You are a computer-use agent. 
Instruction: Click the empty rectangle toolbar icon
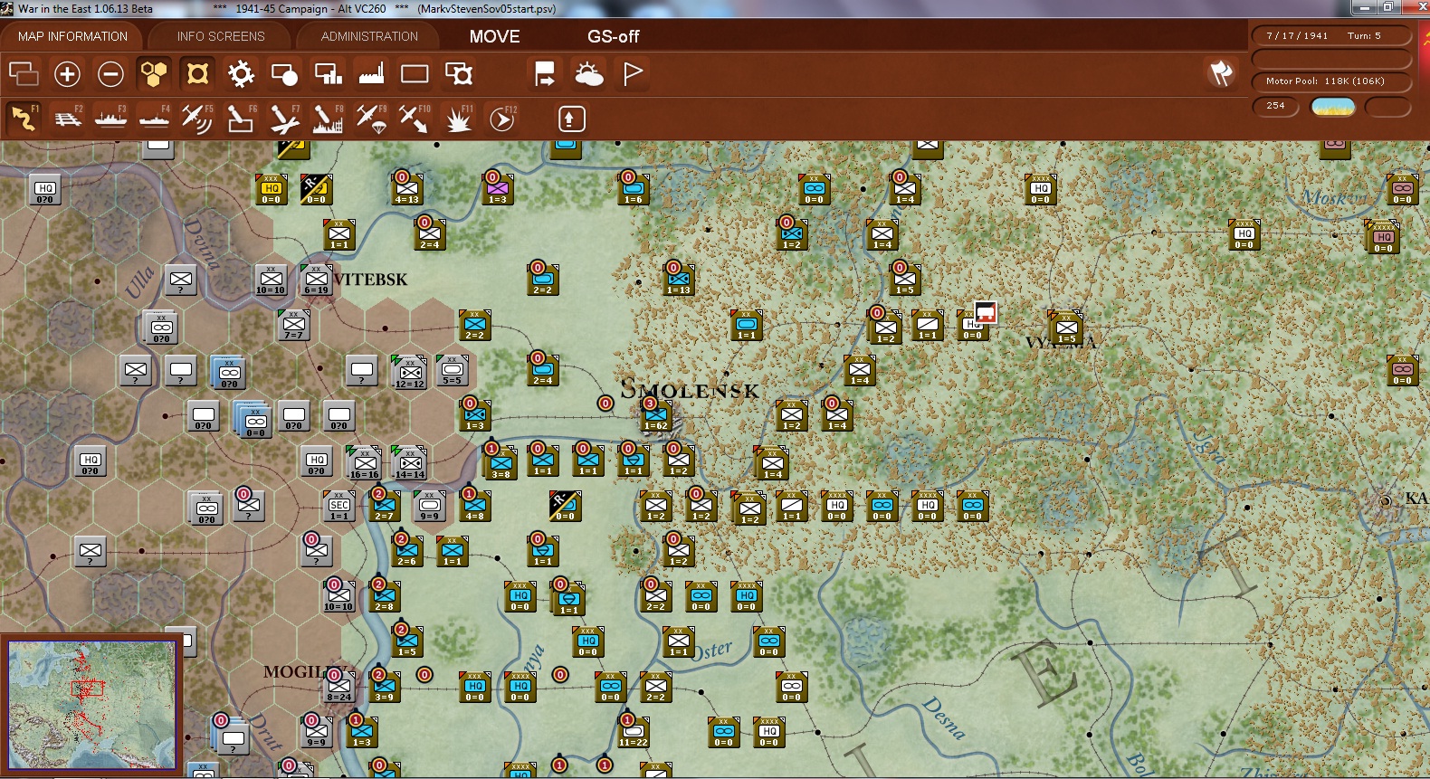(415, 74)
